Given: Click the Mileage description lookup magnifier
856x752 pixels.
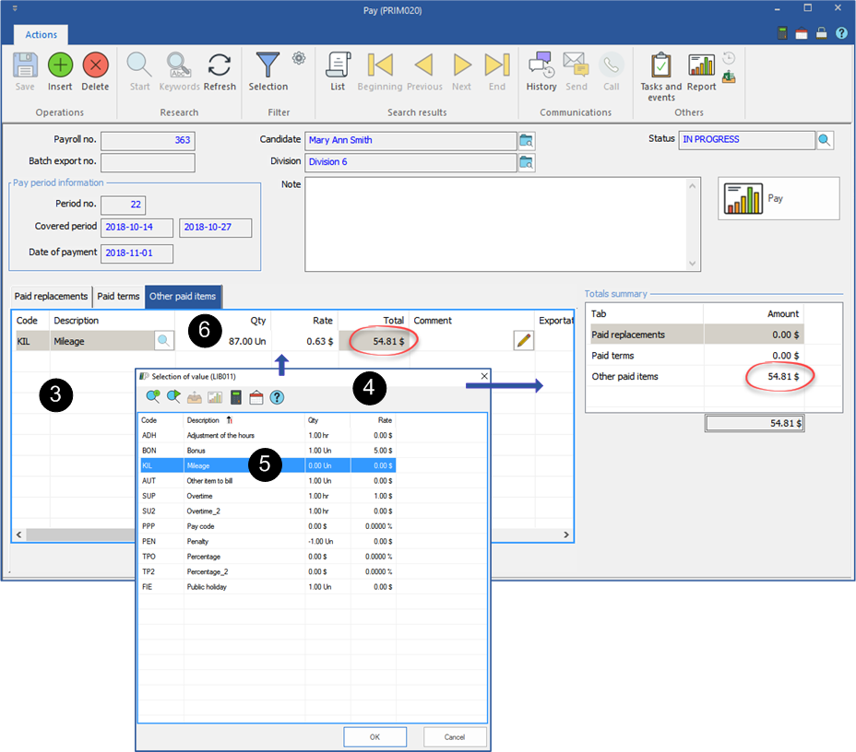Looking at the screenshot, I should point(163,341).
